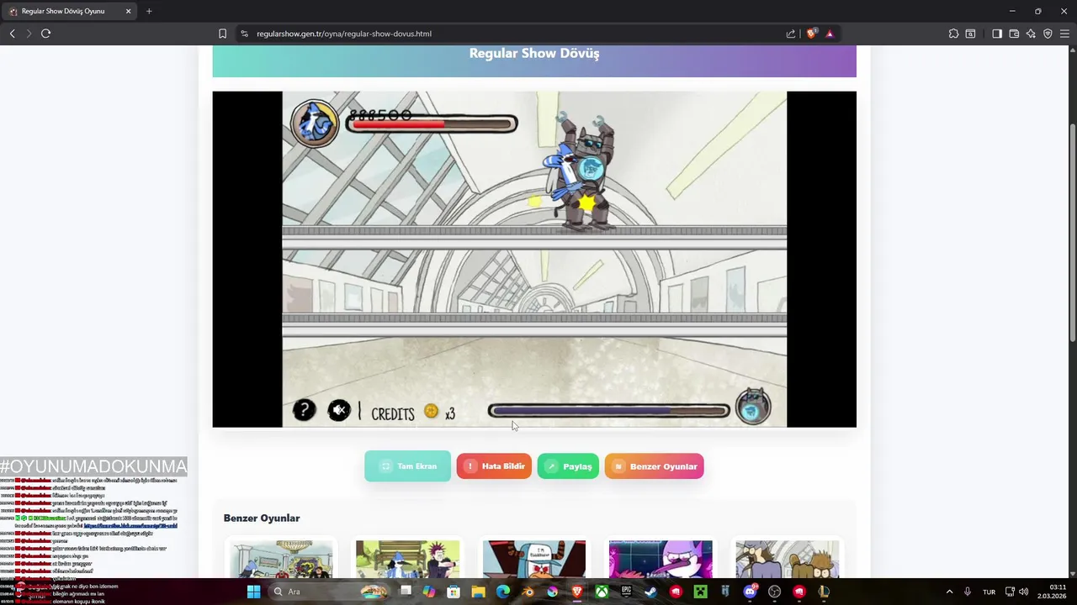This screenshot has width=1077, height=605.
Task: Click the robot enemy portrait icon
Action: coord(753,407)
